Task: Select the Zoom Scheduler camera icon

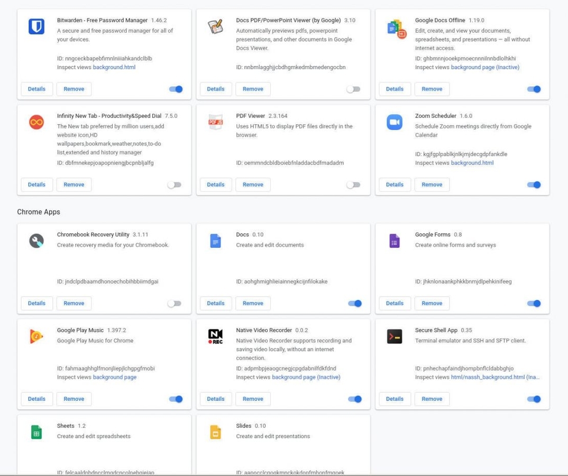Action: (x=394, y=122)
